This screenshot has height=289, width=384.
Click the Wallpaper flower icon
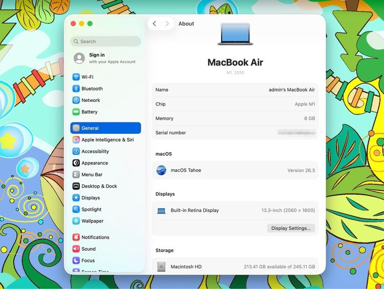coord(76,221)
